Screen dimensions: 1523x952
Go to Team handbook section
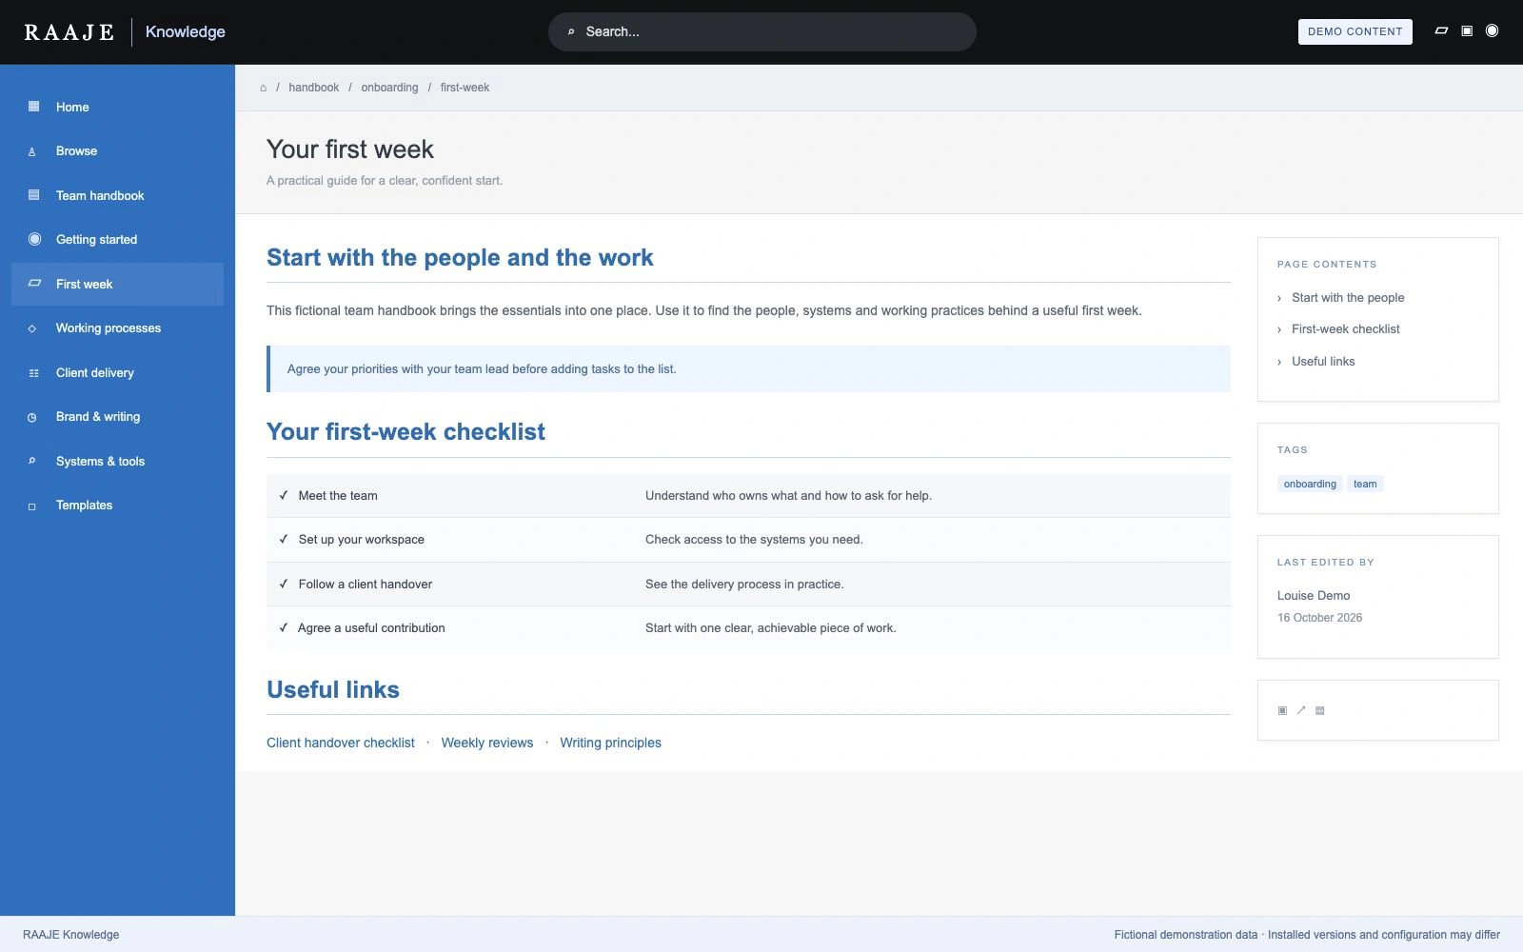117,195
